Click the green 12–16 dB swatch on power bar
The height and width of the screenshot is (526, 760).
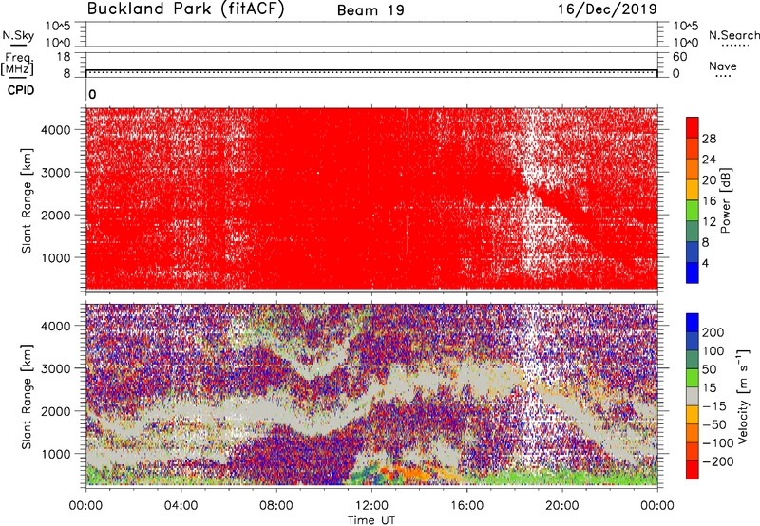pos(693,209)
